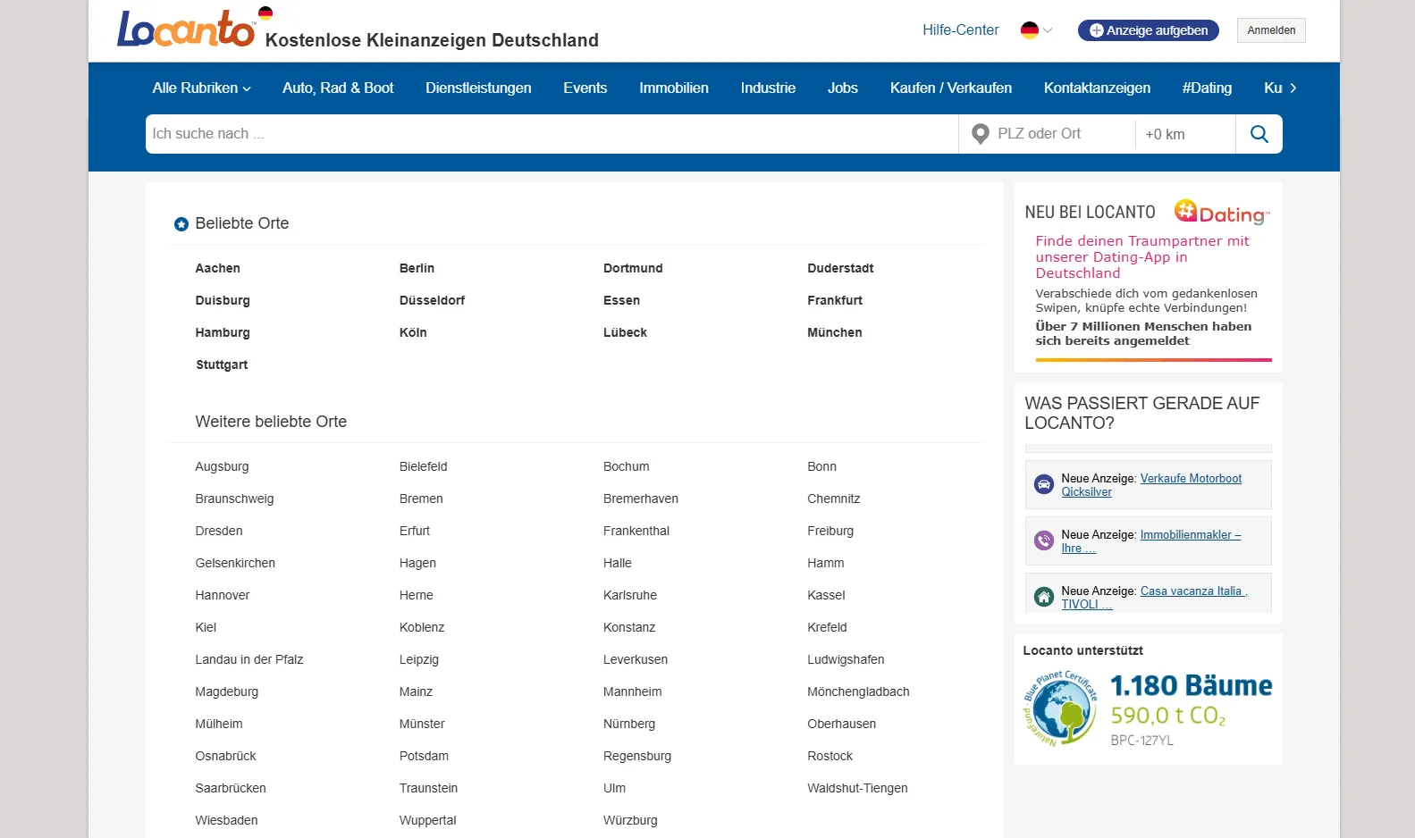The height and width of the screenshot is (838, 1415).
Task: Select the Industrie category
Action: coord(768,88)
